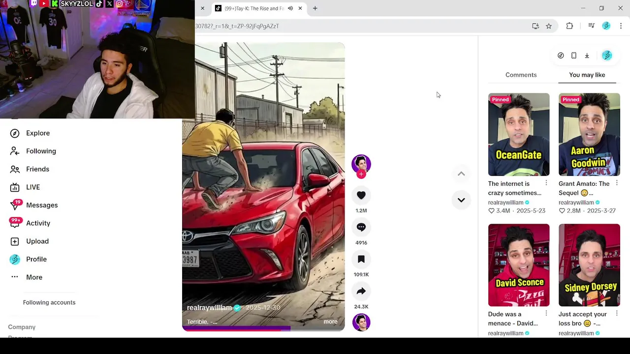Click the Activity icon with the 99+ badge
The image size is (630, 354).
(15, 223)
